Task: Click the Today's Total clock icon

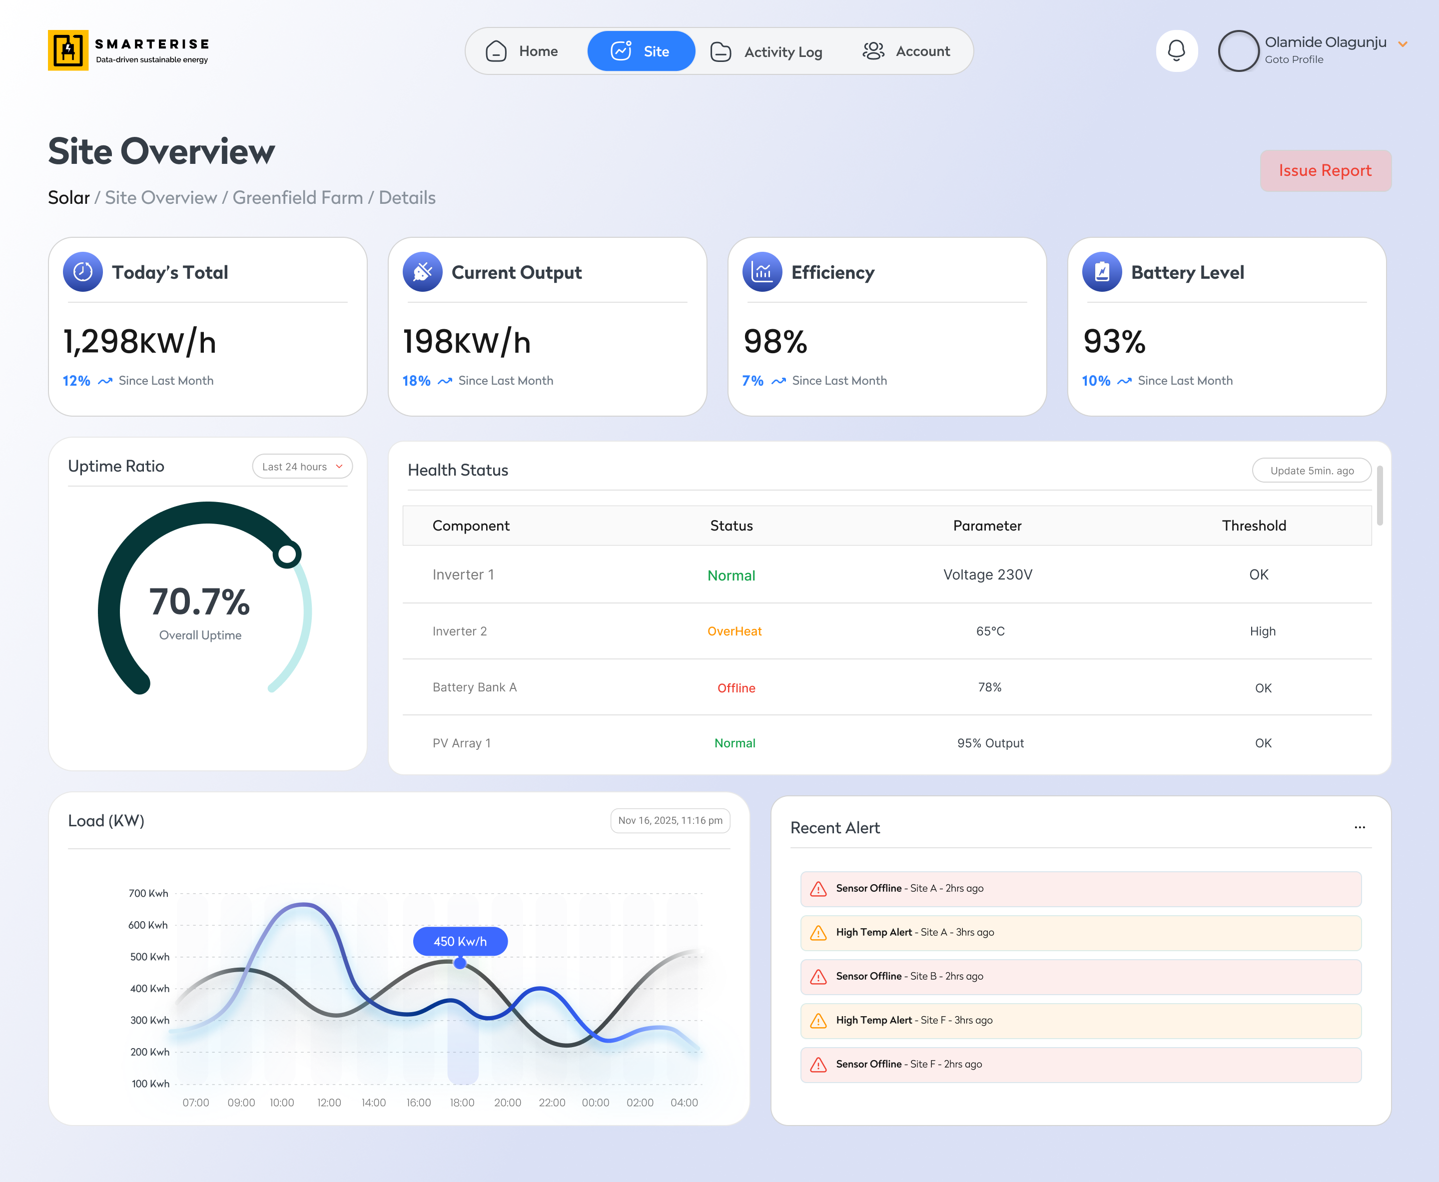Action: coord(83,272)
